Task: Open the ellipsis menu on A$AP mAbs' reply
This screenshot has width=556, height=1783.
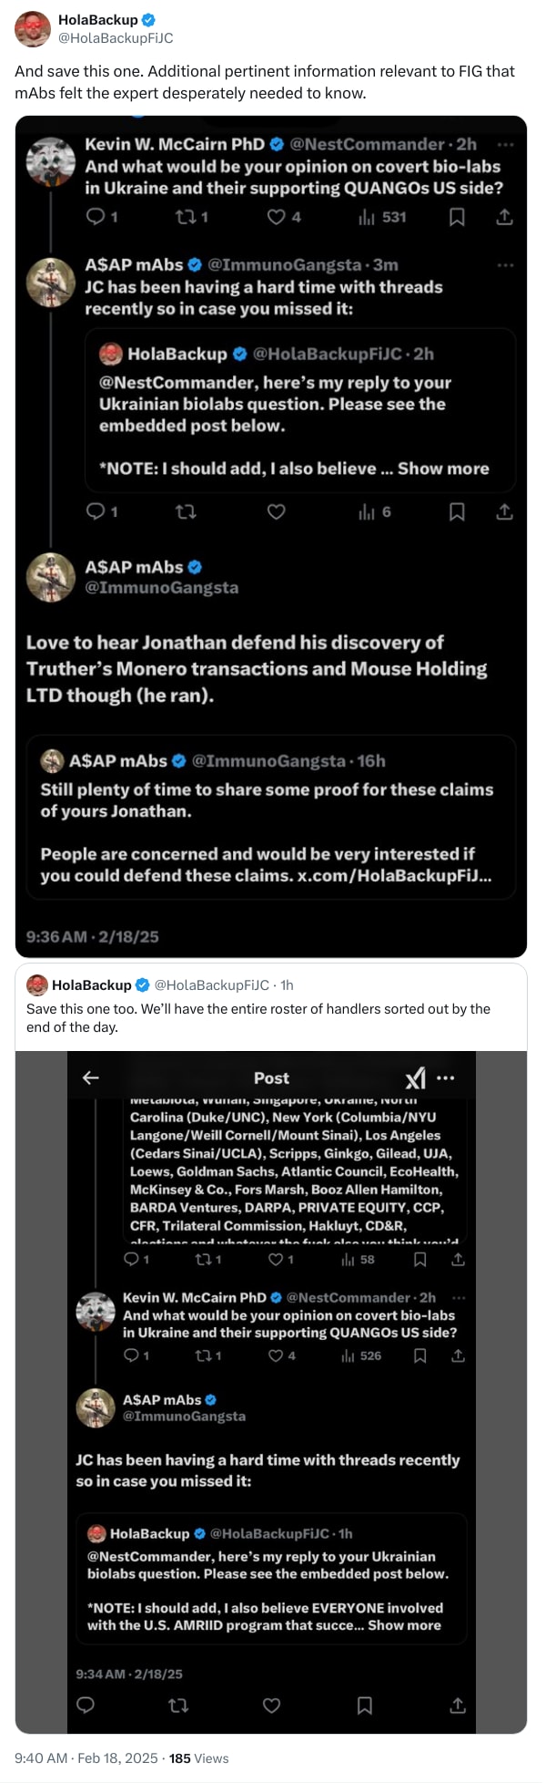Action: (x=506, y=264)
